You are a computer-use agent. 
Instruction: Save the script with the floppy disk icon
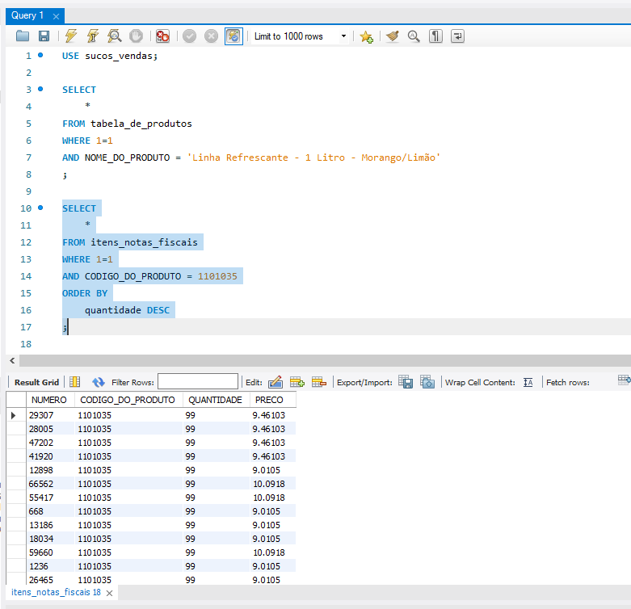pos(44,36)
